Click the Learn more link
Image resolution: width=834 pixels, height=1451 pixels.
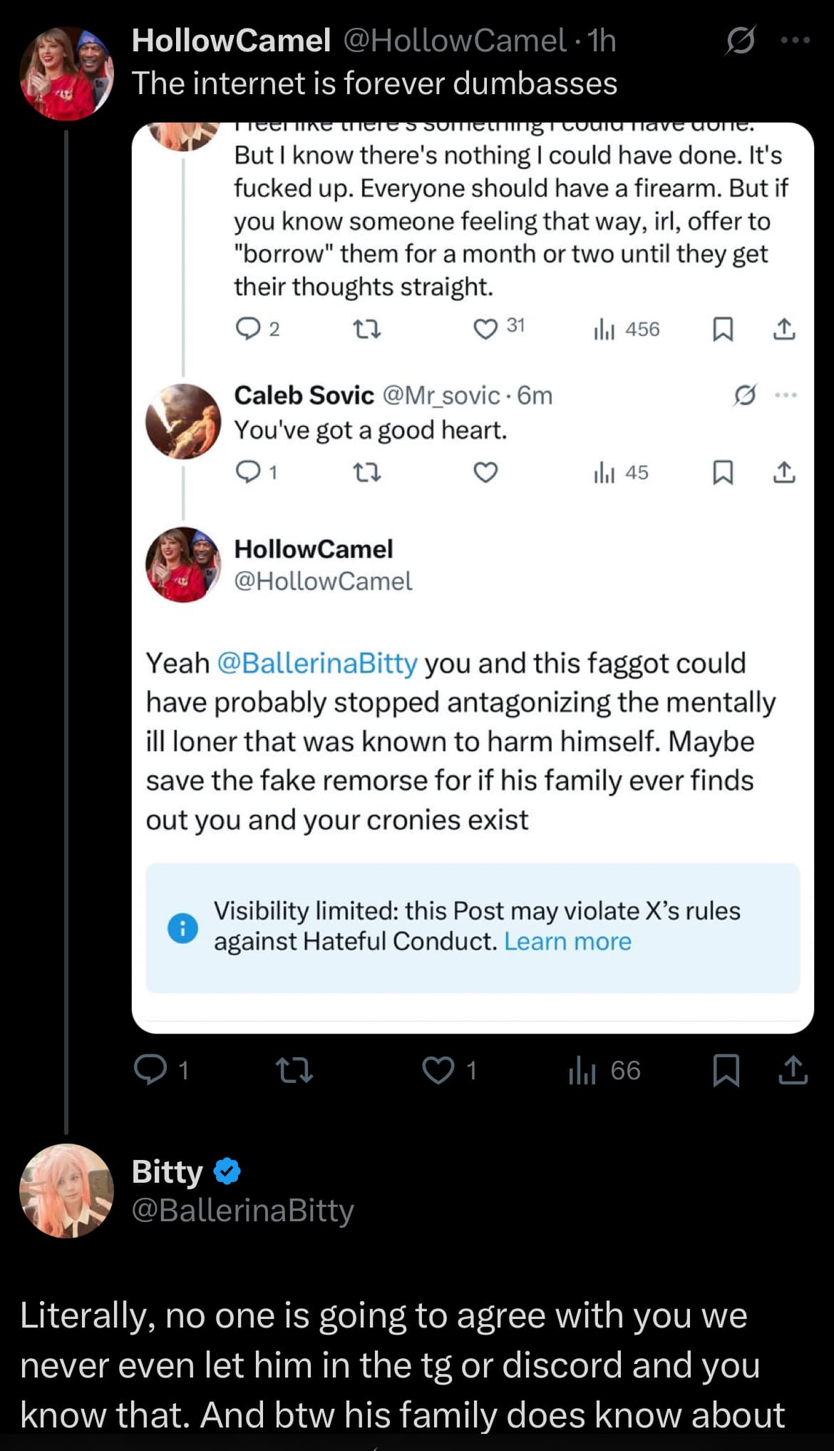(567, 942)
